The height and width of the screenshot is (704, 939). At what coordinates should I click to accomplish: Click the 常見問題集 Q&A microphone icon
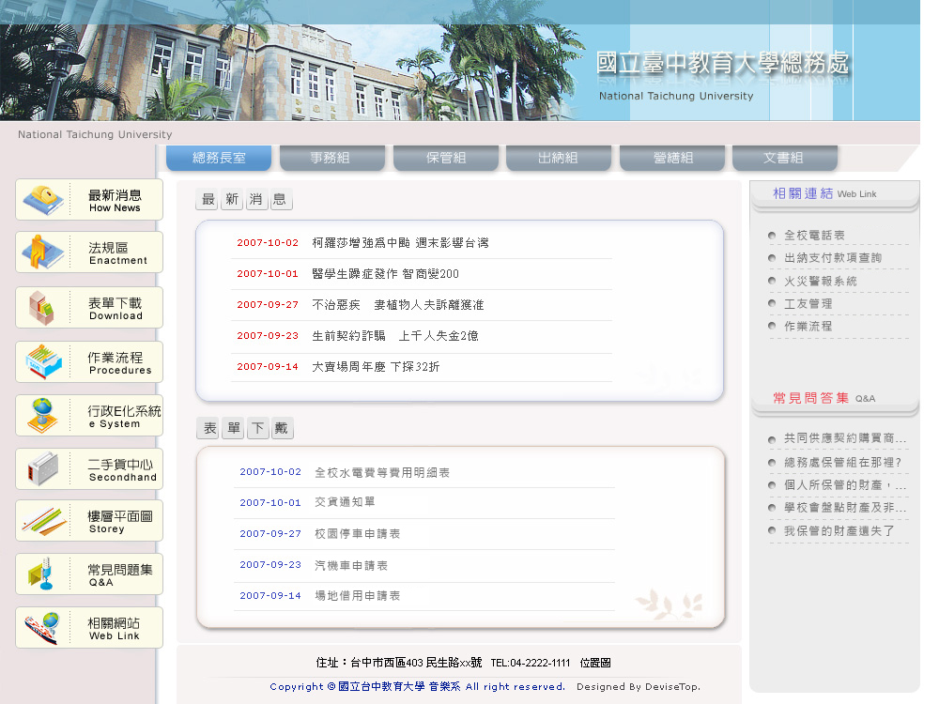click(41, 574)
